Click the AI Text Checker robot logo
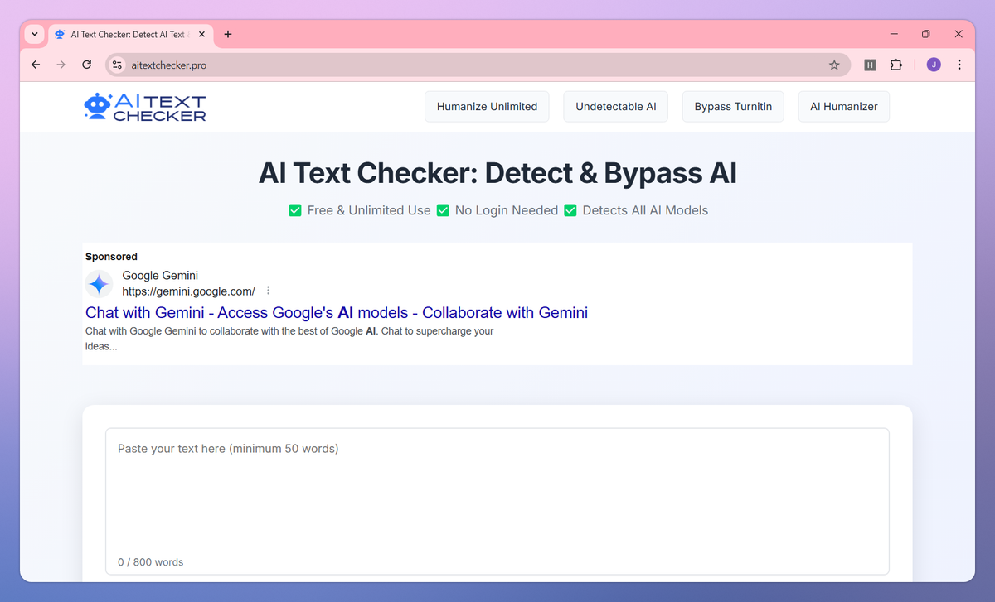Viewport: 995px width, 602px height. pyautogui.click(x=94, y=106)
